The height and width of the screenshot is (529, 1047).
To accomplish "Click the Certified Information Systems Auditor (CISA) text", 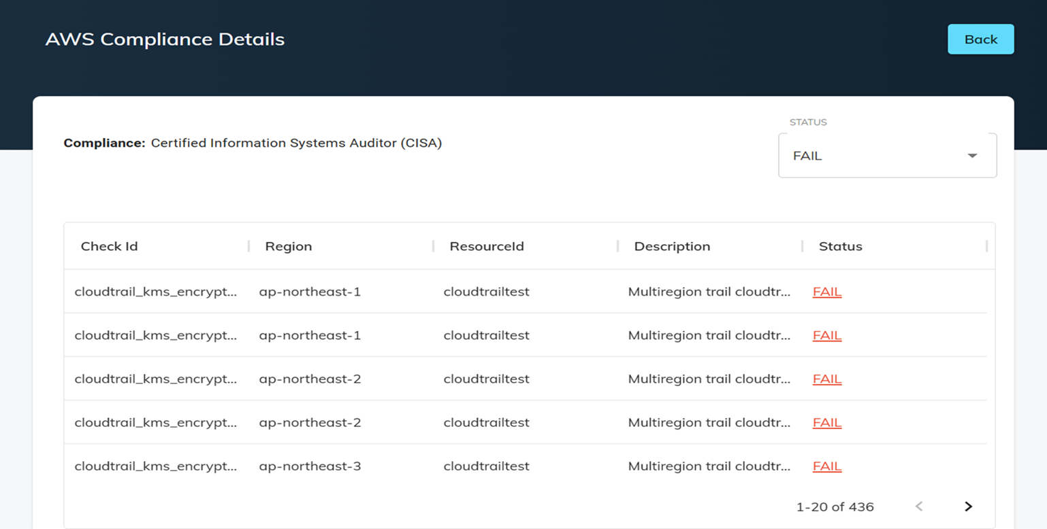I will [296, 143].
